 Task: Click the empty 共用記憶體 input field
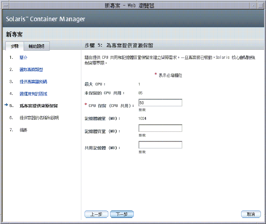click(x=160, y=145)
